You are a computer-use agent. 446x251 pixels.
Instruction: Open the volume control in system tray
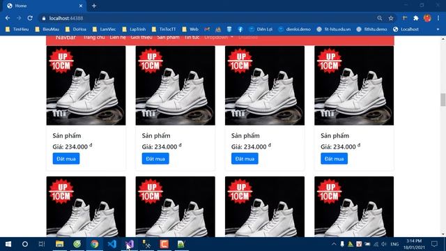tap(384, 244)
